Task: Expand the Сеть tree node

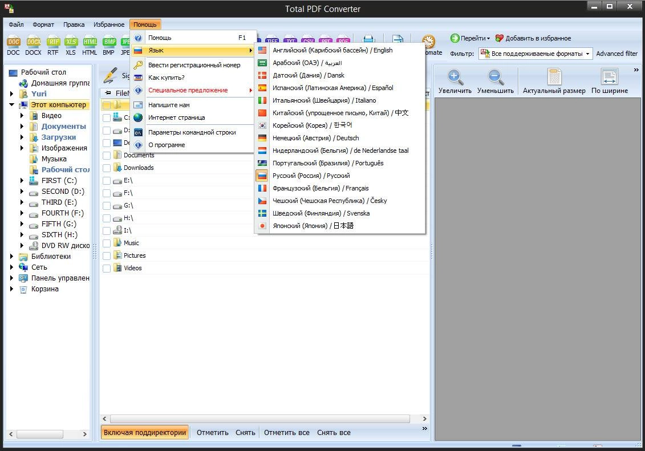Action: pyautogui.click(x=11, y=267)
